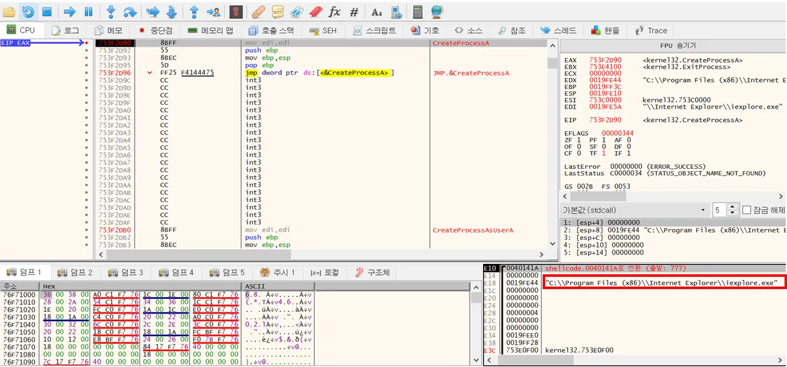
Task: Open the Scylla plugin icon
Action: pos(236,12)
